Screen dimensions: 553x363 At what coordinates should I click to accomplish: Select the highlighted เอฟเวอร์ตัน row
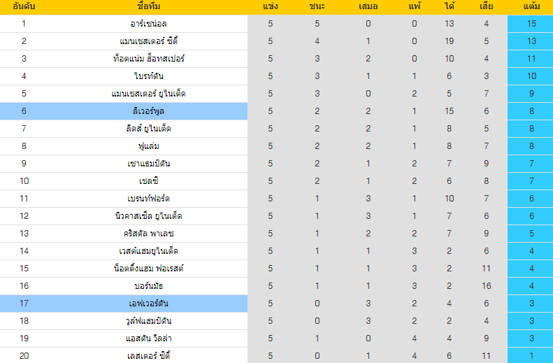point(124,304)
